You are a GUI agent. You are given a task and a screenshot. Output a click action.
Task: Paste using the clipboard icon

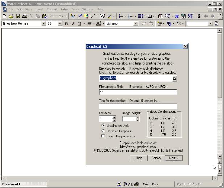(45, 16)
